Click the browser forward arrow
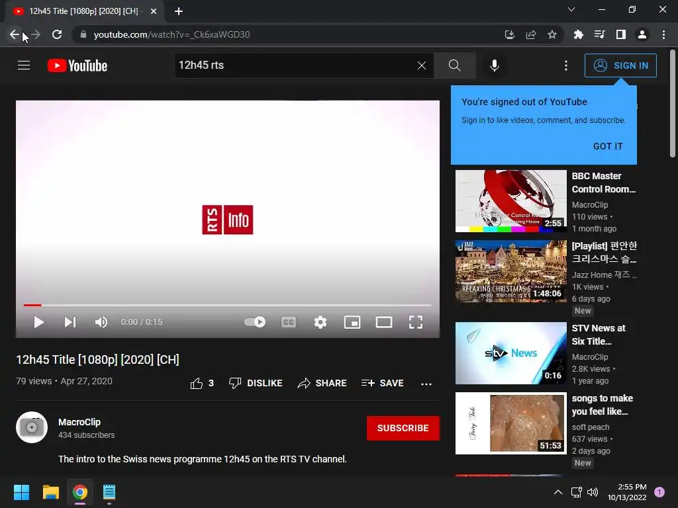This screenshot has width=678, height=508. (36, 34)
